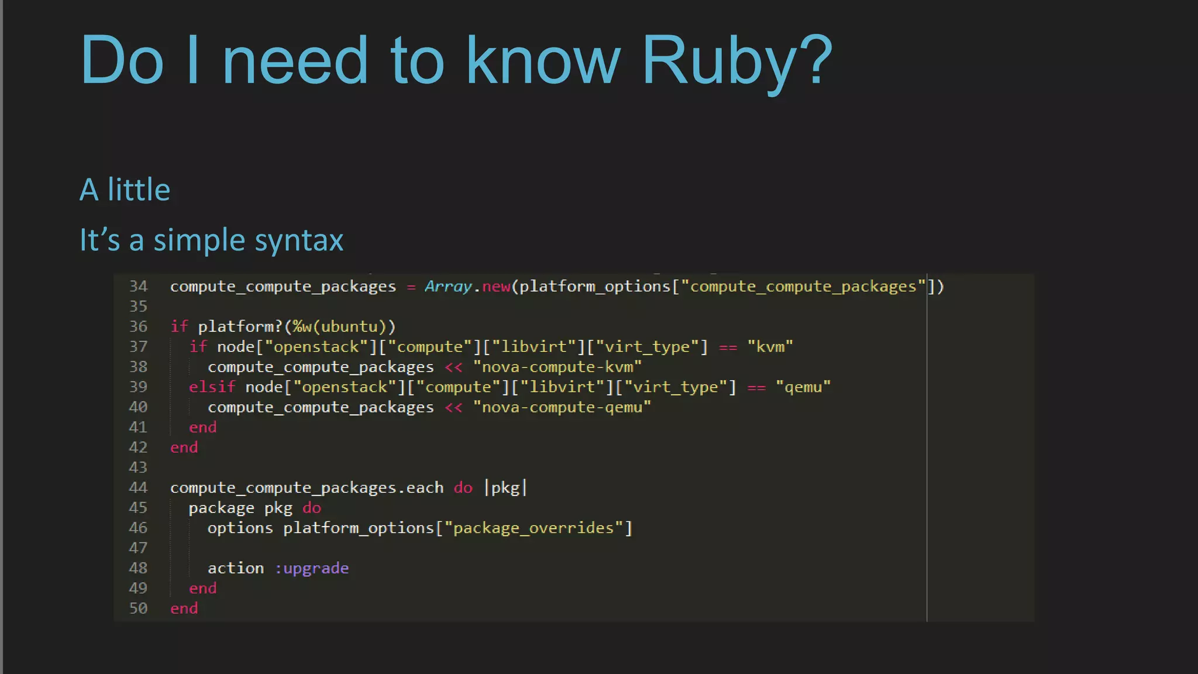Click the 'elsif' keyword on line 39
This screenshot has height=674, width=1198.
pos(212,387)
